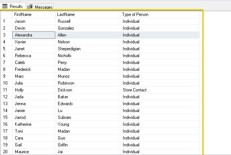Click the Results grid icon
231x155 pixels.
click(5, 6)
